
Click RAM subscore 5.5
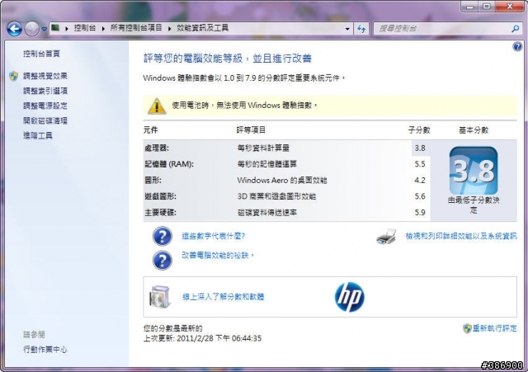420,164
